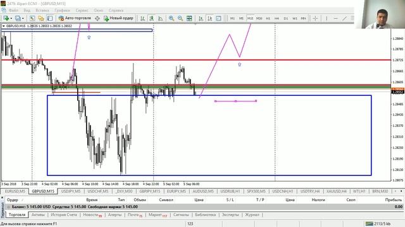Tile windows with the grid icon
The width and height of the screenshot is (405, 227).
(x=189, y=18)
